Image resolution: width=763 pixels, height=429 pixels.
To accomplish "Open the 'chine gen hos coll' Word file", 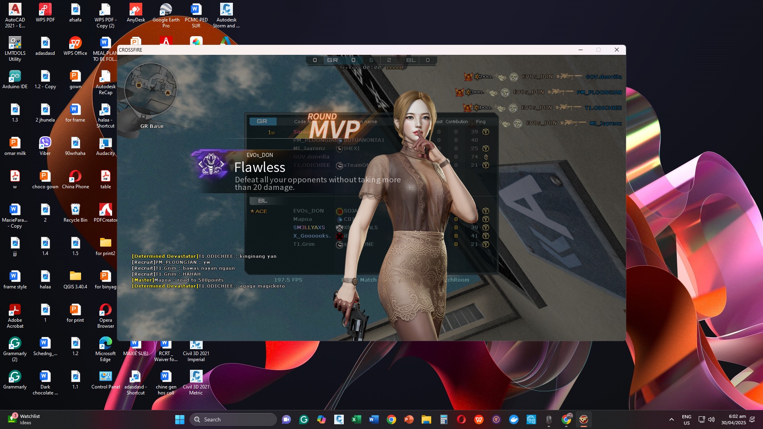I will [166, 382].
